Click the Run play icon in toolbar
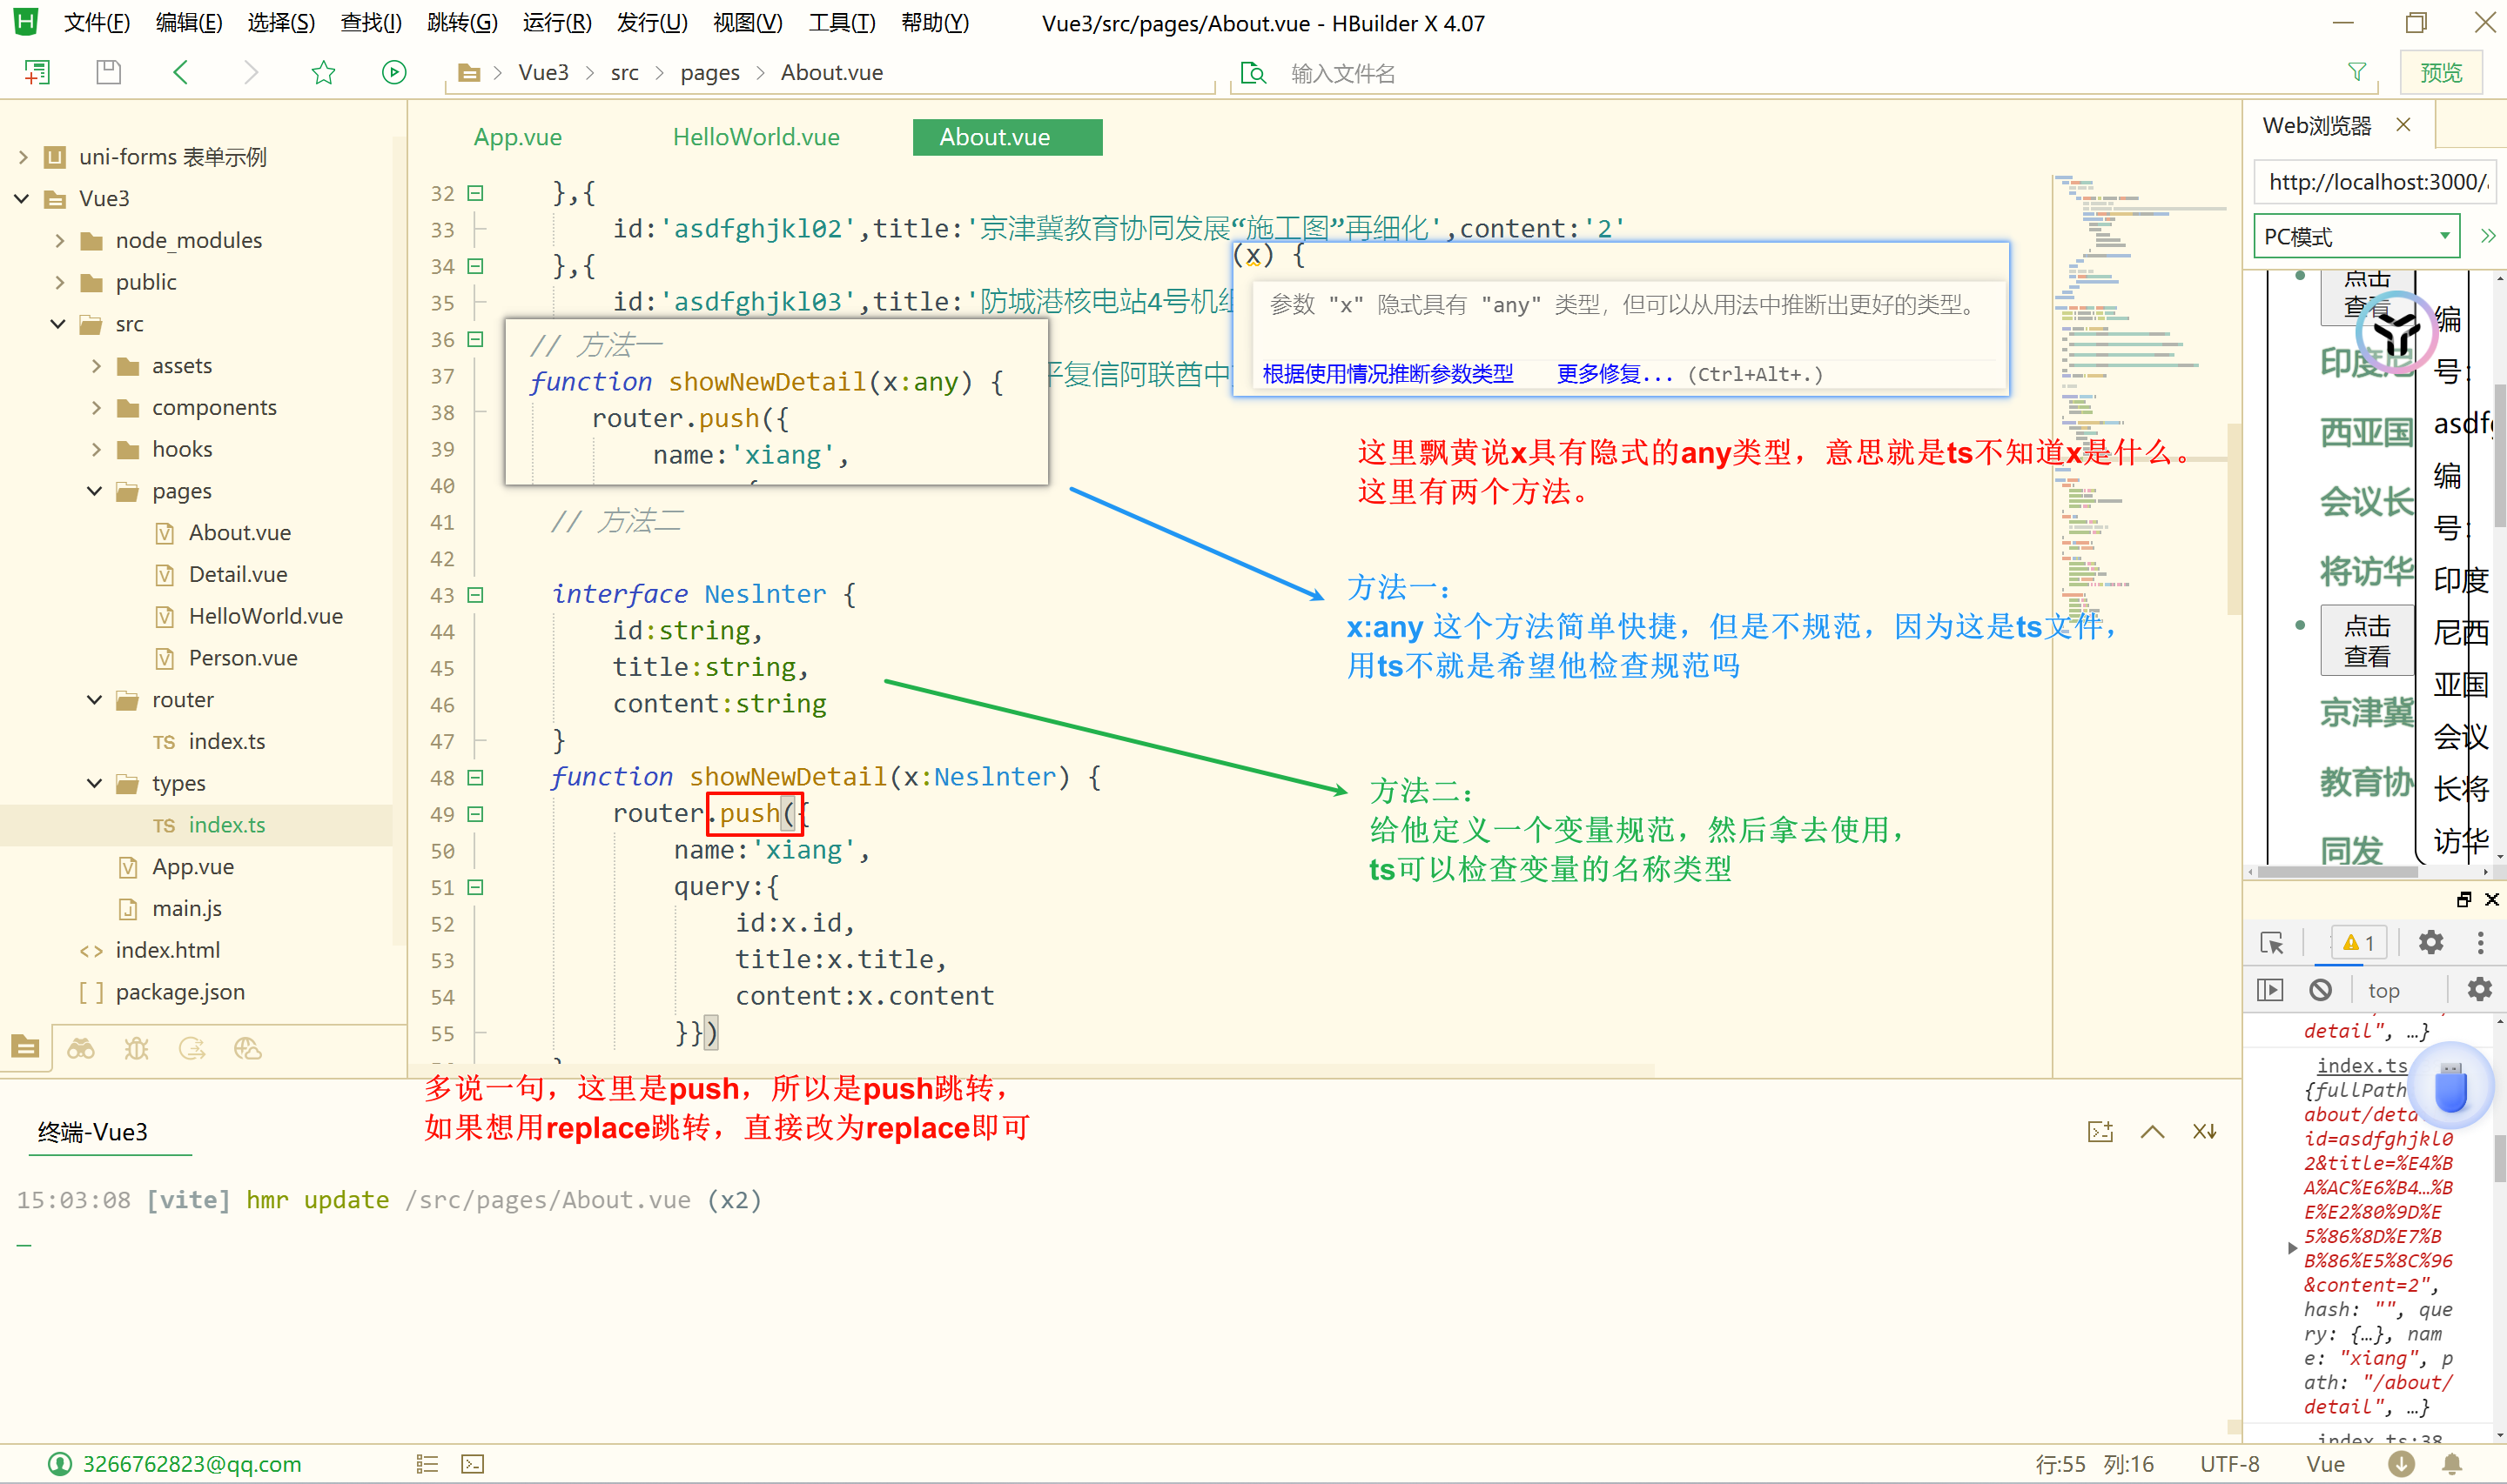 [x=394, y=72]
